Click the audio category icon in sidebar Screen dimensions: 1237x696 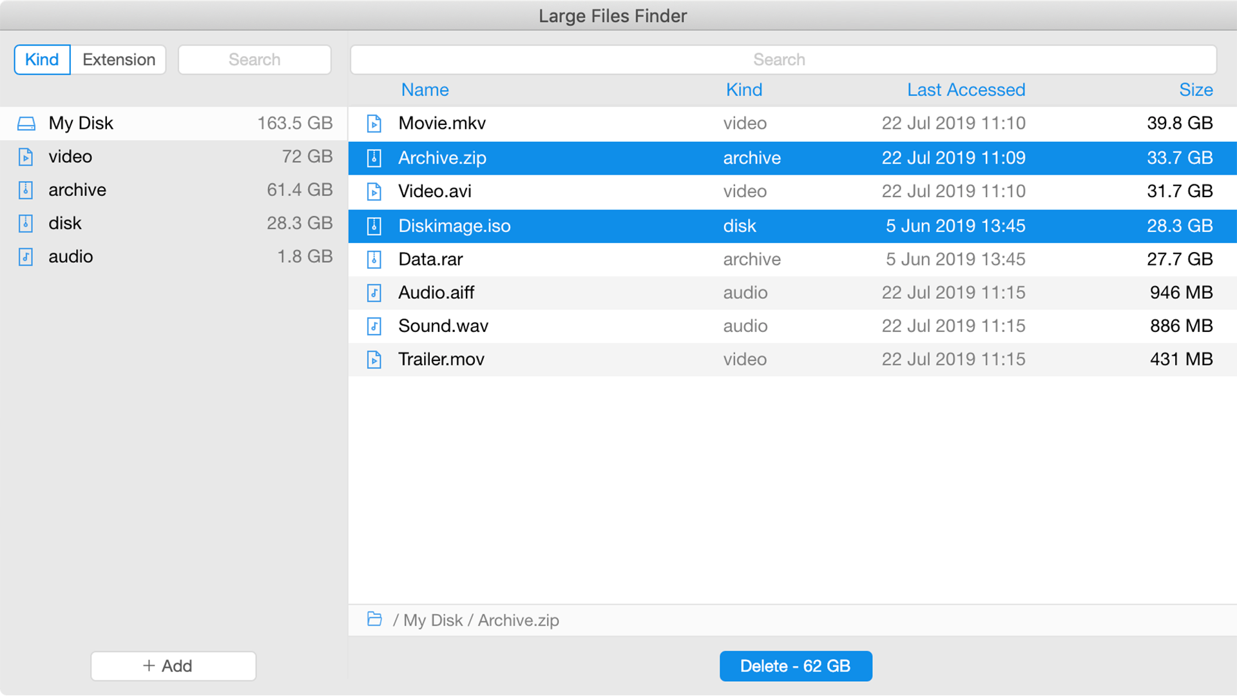26,256
